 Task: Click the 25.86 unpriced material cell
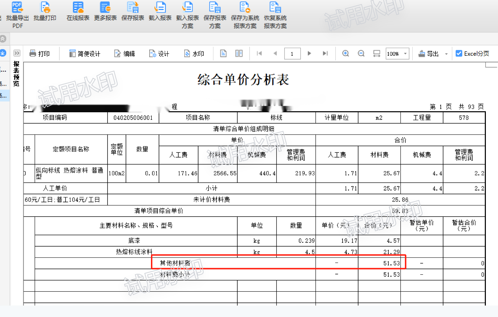point(400,200)
